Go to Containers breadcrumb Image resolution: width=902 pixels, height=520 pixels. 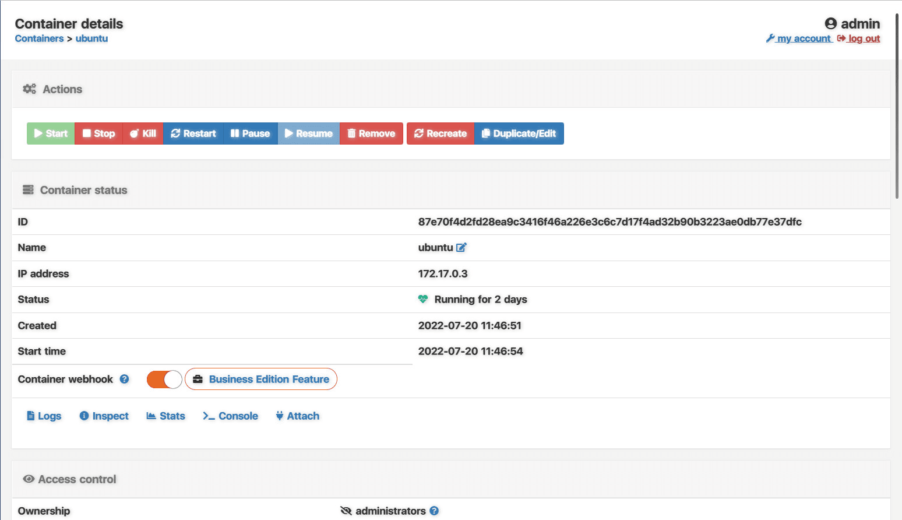point(39,38)
